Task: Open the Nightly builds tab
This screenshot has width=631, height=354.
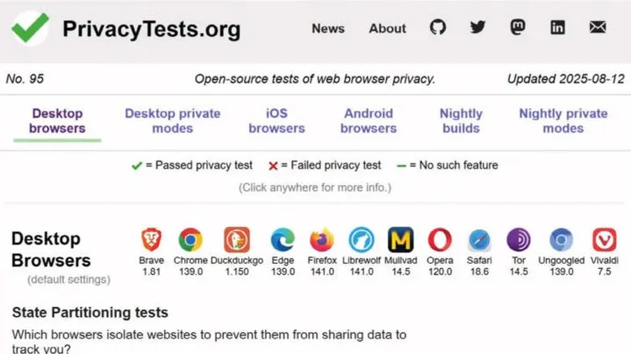Action: click(x=461, y=121)
